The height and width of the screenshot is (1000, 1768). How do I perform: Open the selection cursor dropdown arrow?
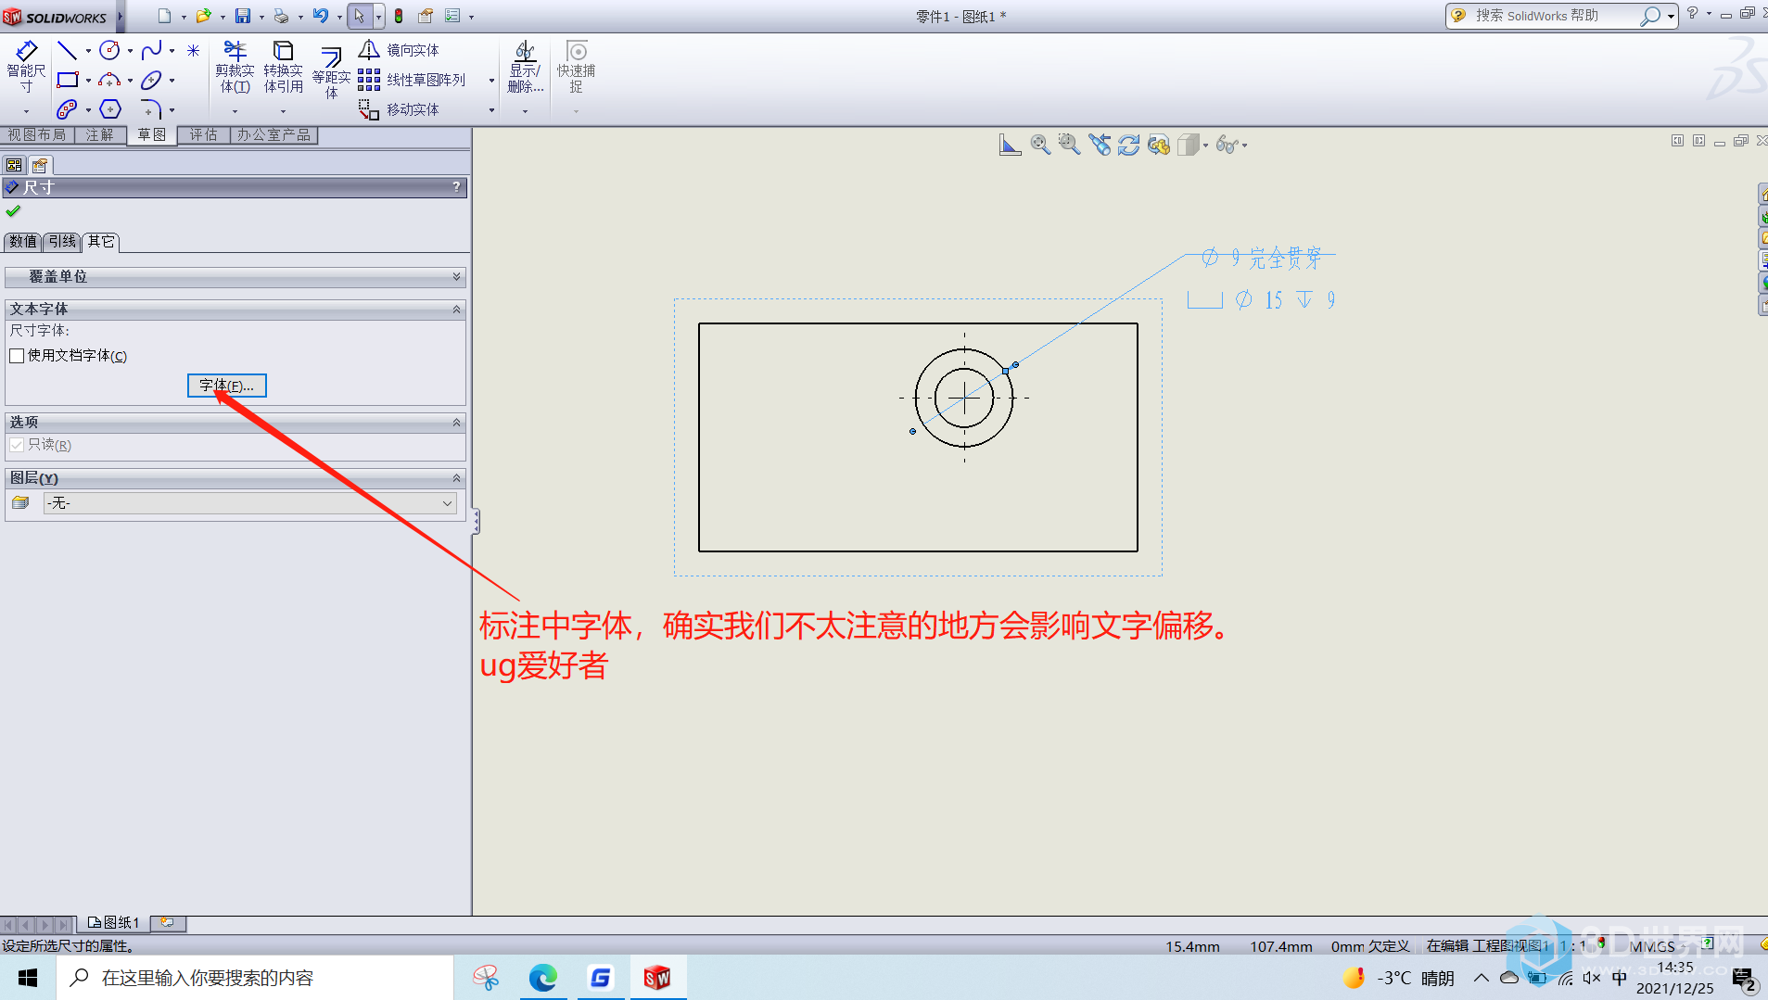pos(378,16)
